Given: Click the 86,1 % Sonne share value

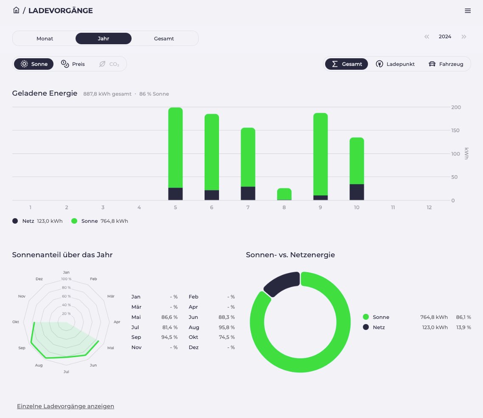Looking at the screenshot, I should click(463, 317).
